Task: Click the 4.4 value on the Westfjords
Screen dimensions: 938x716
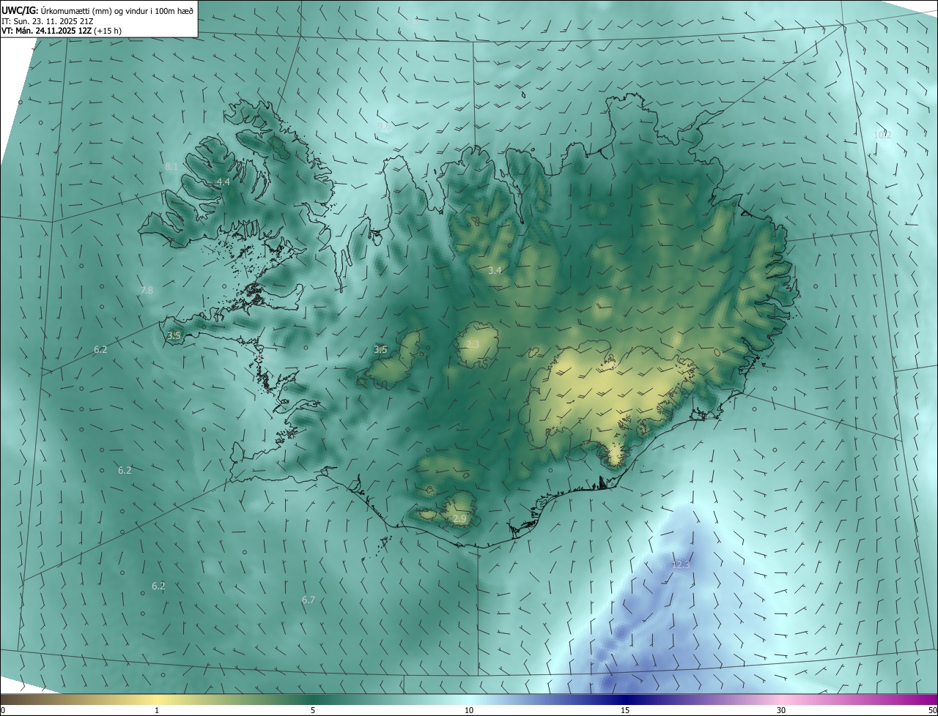Action: [223, 182]
